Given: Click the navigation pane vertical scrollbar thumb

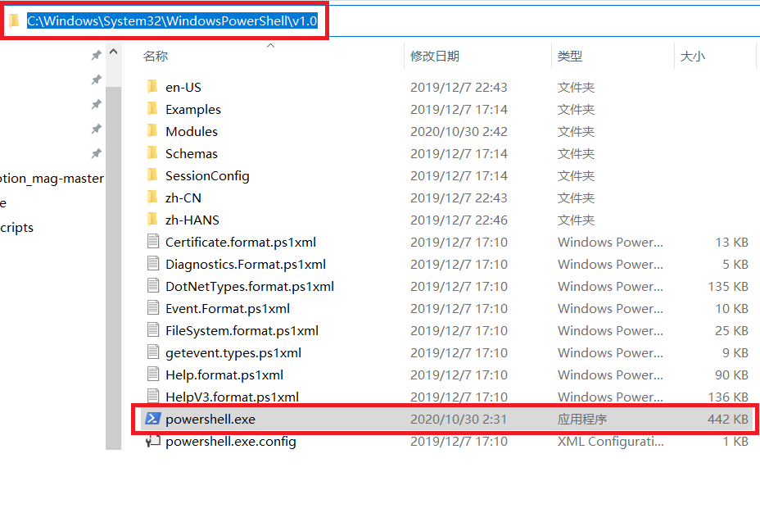Looking at the screenshot, I should tap(113, 268).
